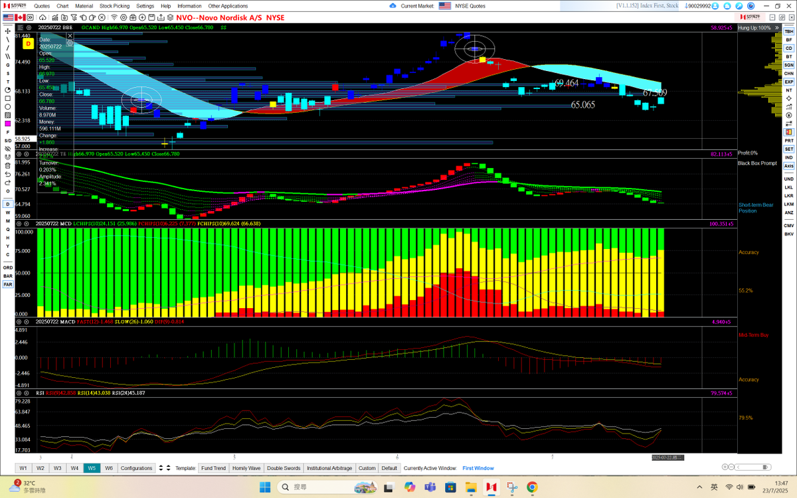Click the dollar coin icon in sidebar
This screenshot has height=498, width=797.
coord(788,116)
